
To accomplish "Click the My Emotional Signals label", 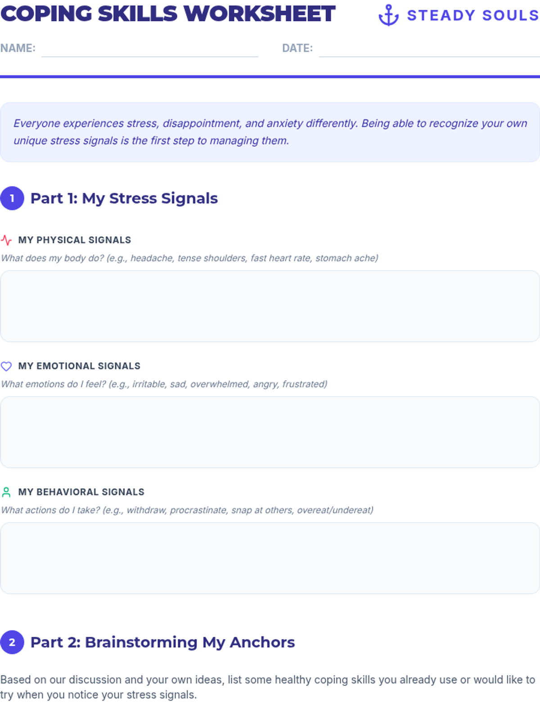I will click(79, 366).
